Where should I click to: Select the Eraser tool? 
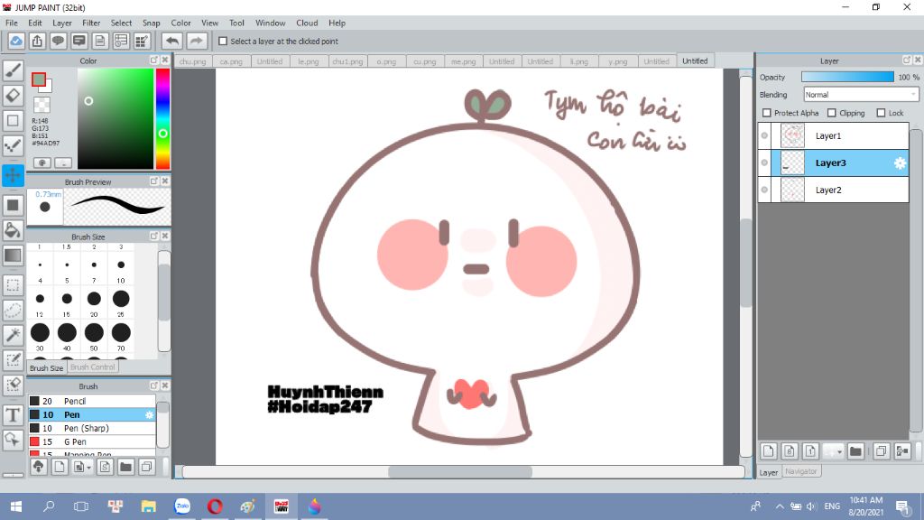point(13,95)
